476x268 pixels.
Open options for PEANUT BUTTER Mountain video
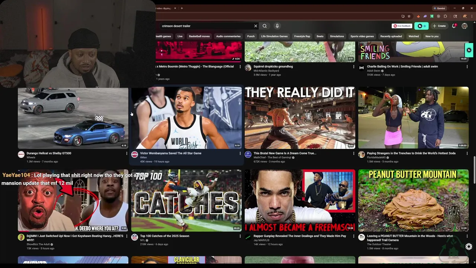point(467,236)
